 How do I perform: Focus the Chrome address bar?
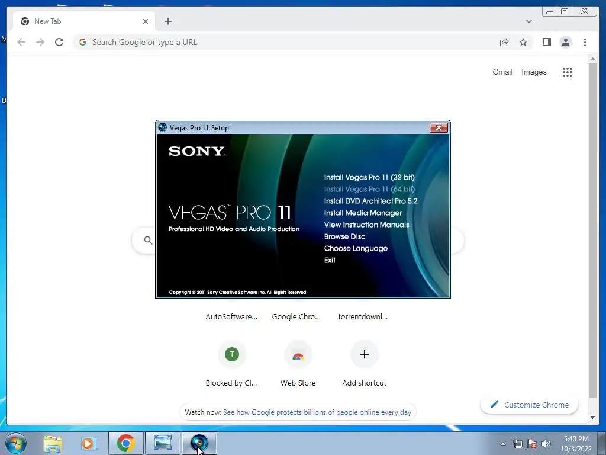(286, 42)
